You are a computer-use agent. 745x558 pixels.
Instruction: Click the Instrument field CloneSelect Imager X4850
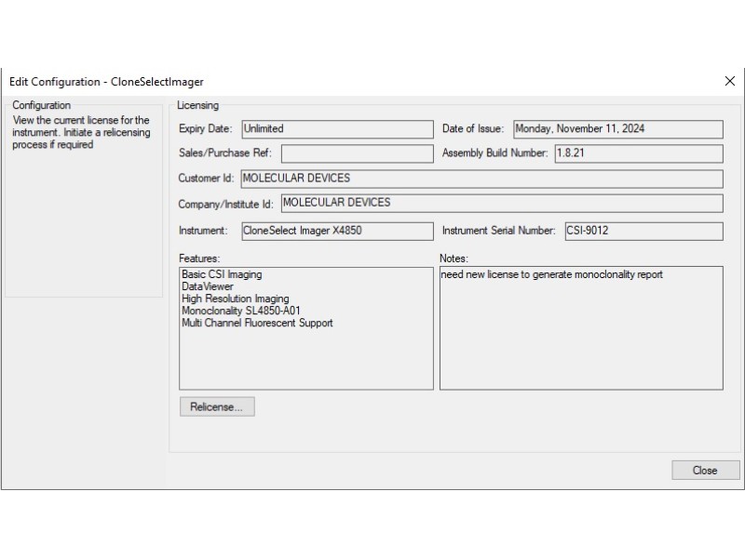(337, 231)
